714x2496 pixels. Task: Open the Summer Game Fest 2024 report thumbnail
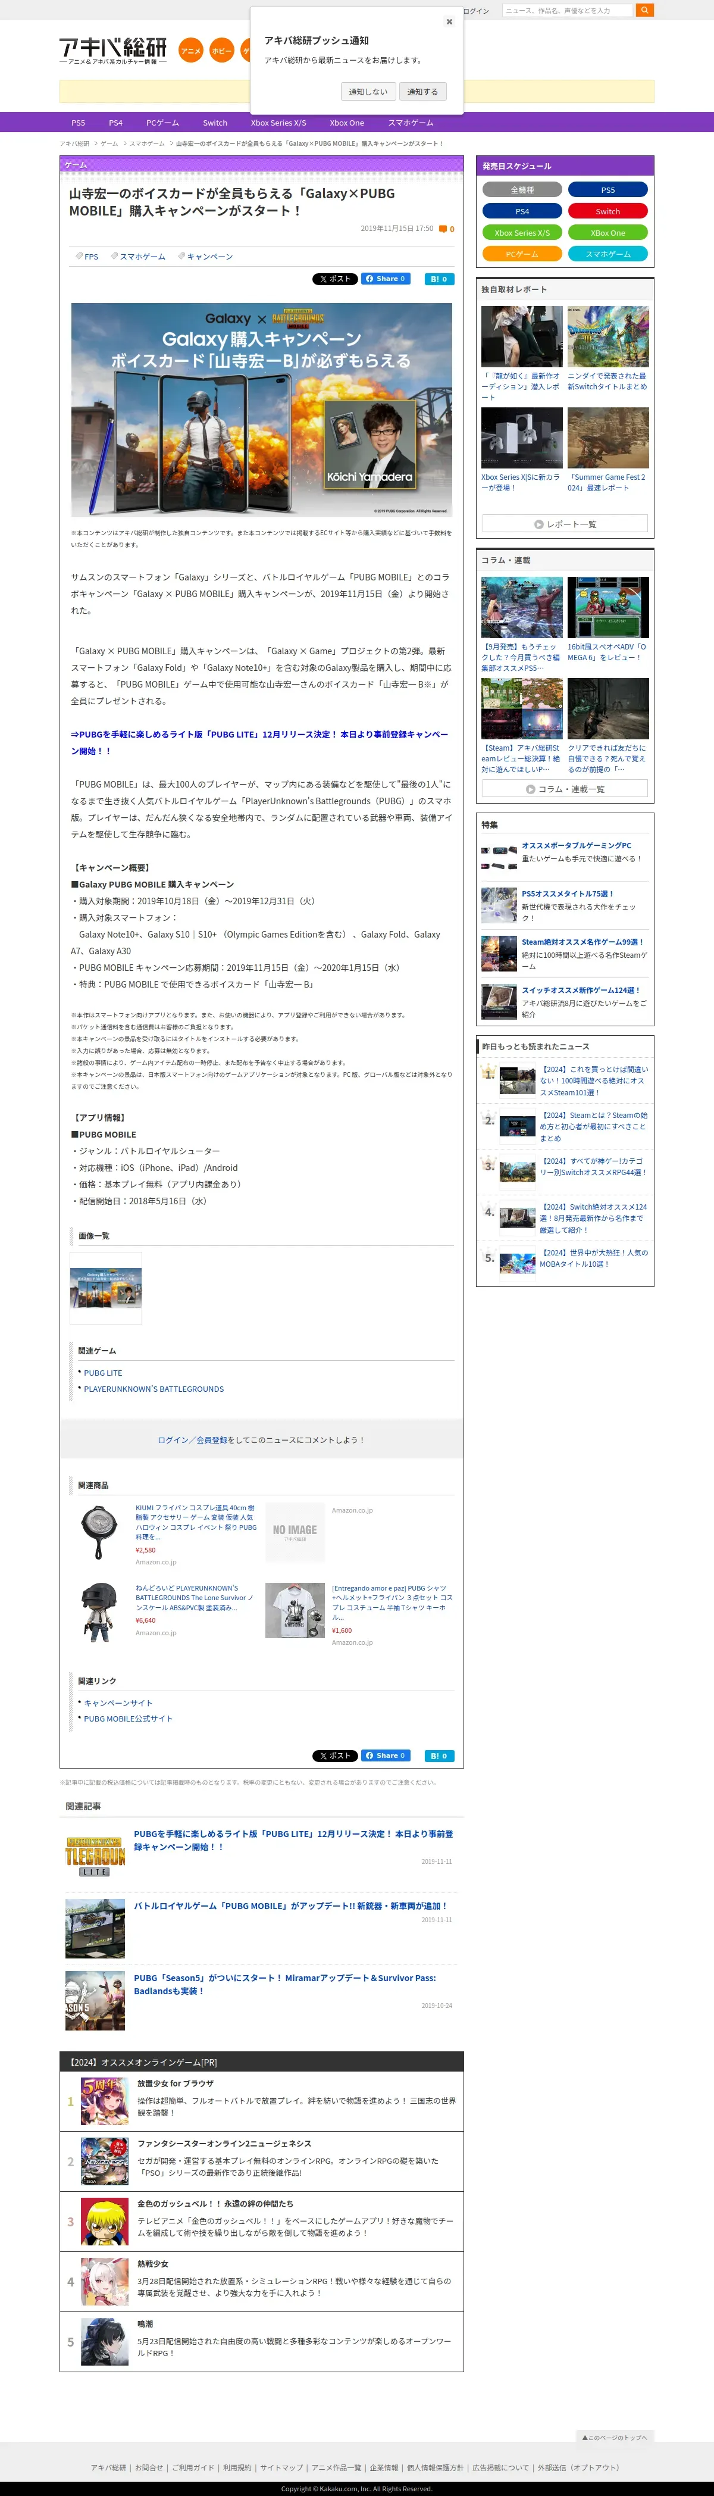609,438
